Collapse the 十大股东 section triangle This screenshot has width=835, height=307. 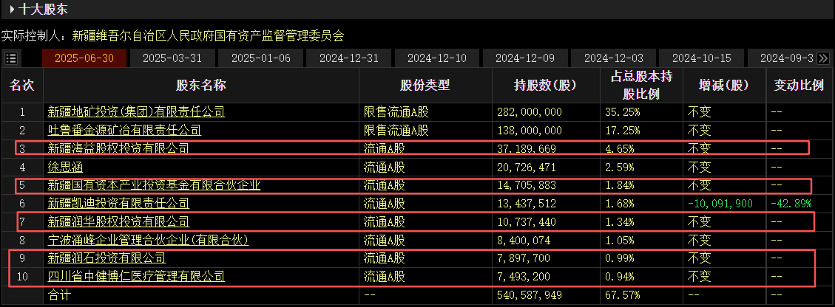coord(12,9)
